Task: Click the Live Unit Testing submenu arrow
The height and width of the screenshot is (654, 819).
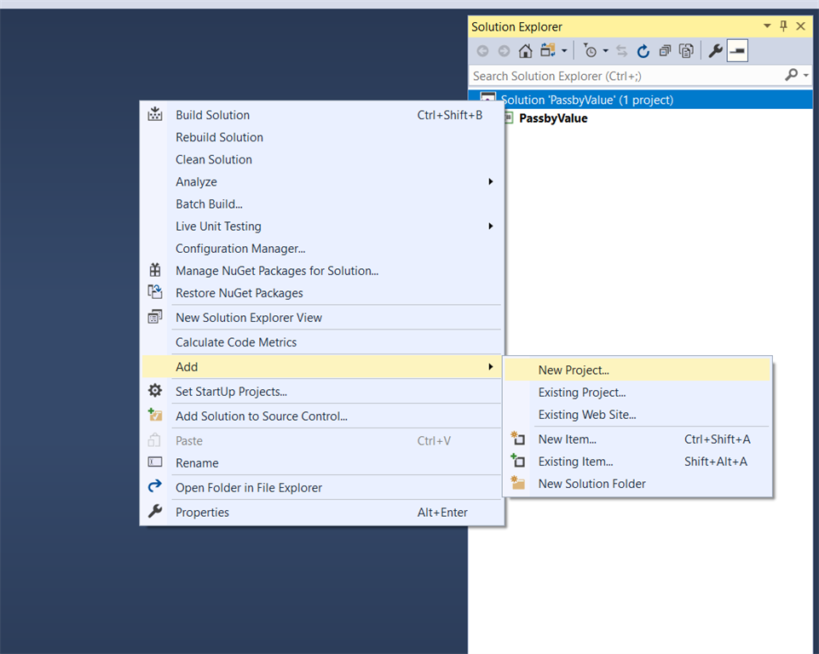Action: coord(490,226)
